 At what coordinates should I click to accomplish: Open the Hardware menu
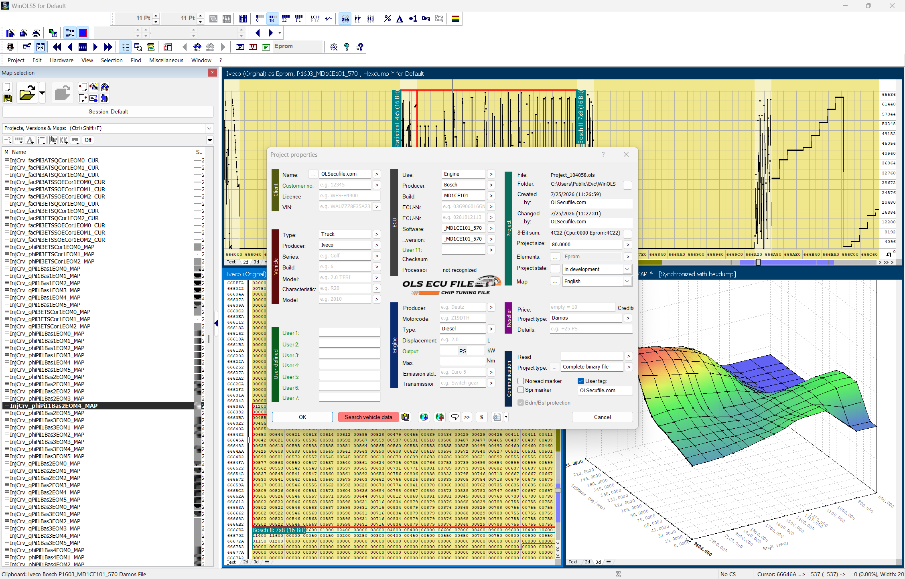[x=61, y=60]
